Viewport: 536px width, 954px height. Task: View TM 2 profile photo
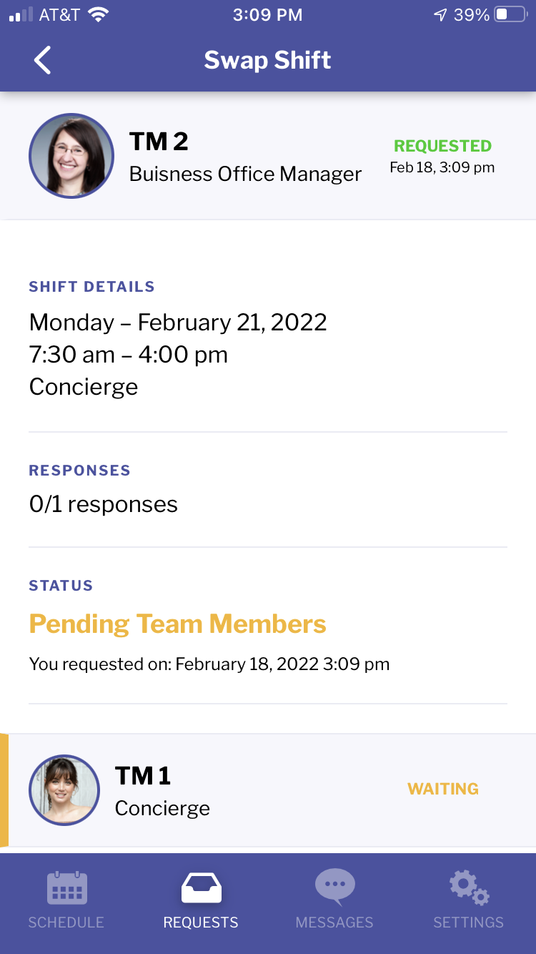pyautogui.click(x=71, y=156)
